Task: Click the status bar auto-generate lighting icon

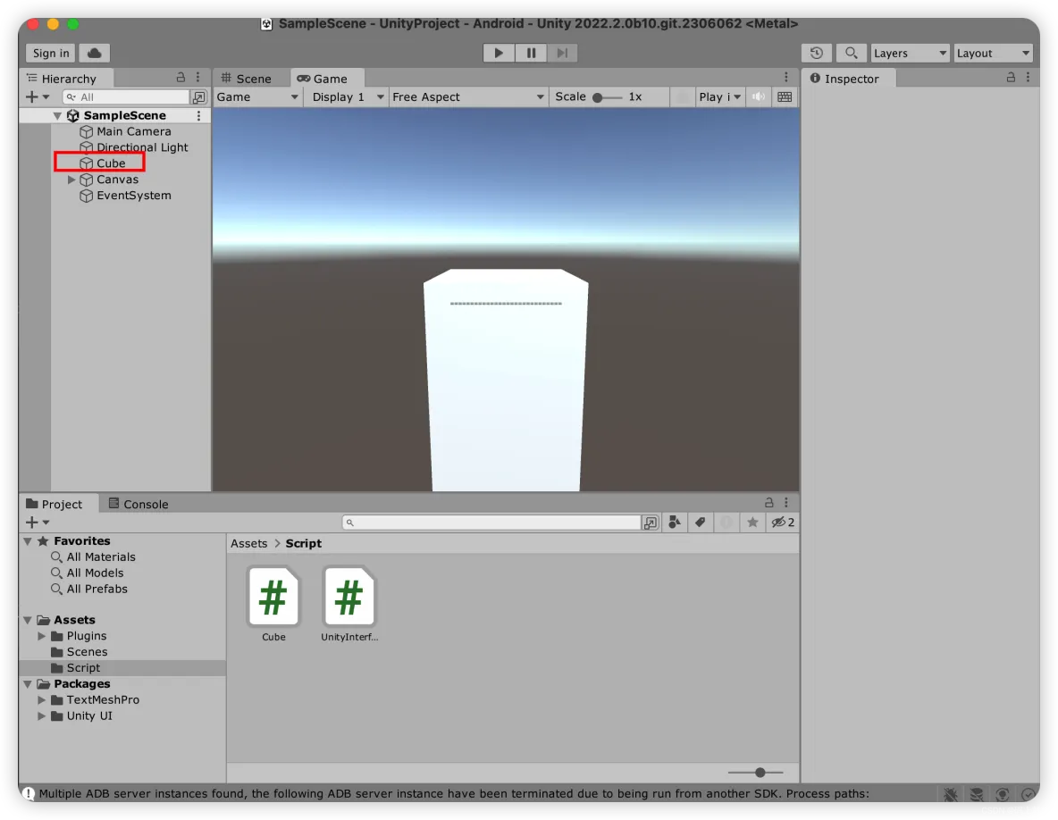Action: pos(1002,794)
